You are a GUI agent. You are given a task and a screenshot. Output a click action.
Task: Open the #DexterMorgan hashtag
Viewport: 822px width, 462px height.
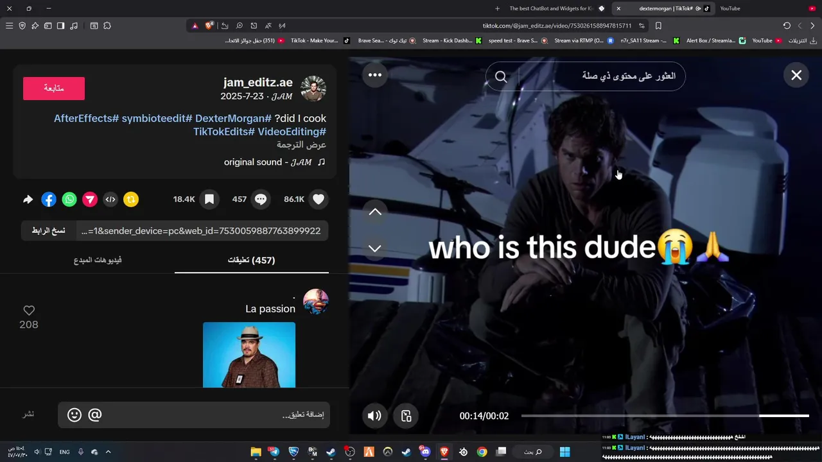233,118
